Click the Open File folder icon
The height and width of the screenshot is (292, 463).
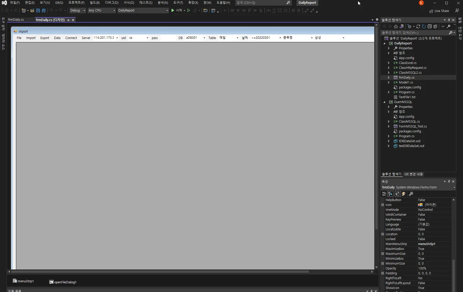tap(32, 10)
